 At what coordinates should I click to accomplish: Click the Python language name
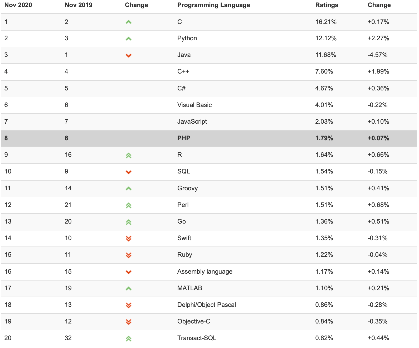[x=187, y=38]
